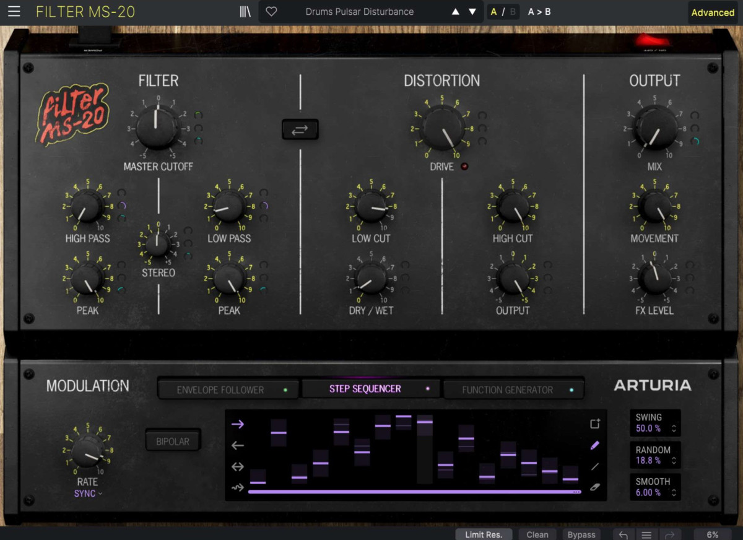Open the edit history list icon
The width and height of the screenshot is (743, 540).
(x=646, y=534)
